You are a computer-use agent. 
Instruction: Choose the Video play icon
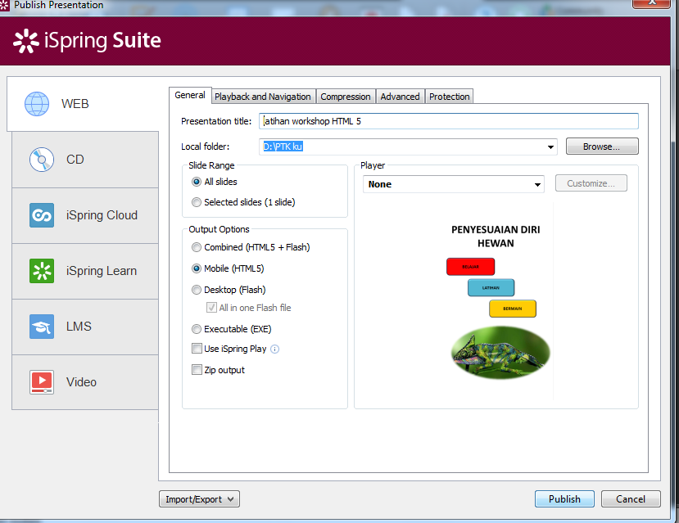tap(42, 382)
